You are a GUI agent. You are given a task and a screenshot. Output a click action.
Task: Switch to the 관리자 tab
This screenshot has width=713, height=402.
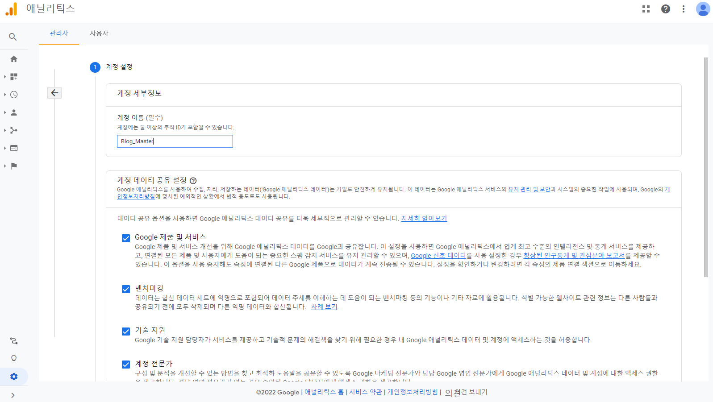pyautogui.click(x=59, y=33)
